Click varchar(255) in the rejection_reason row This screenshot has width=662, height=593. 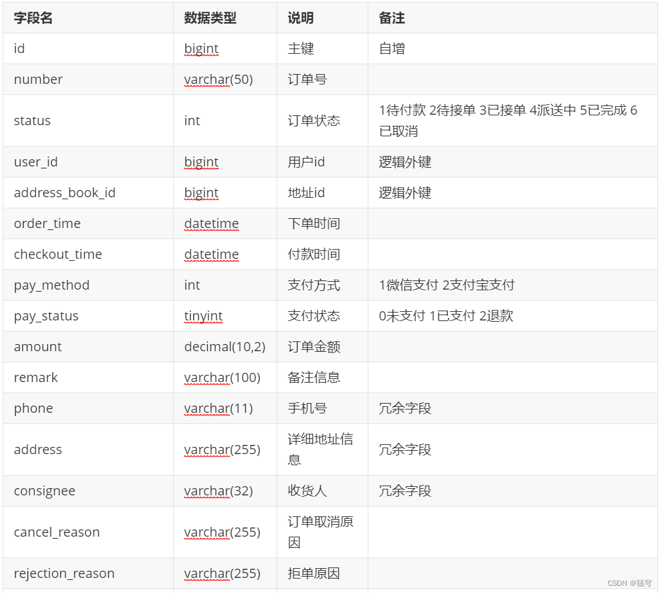[222, 574]
